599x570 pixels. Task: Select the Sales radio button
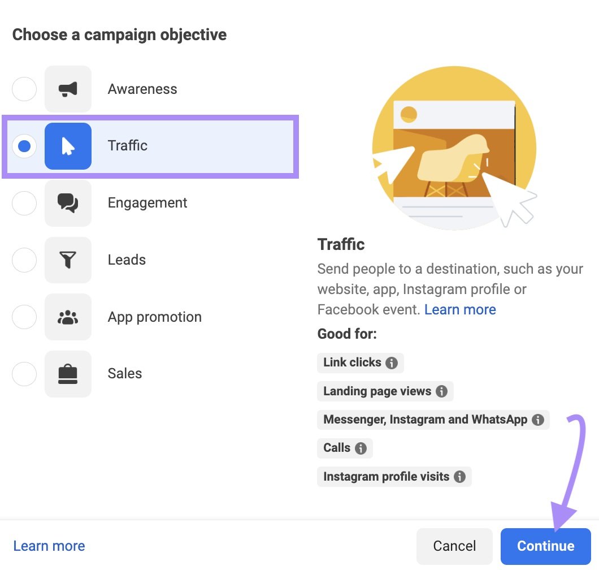24,374
